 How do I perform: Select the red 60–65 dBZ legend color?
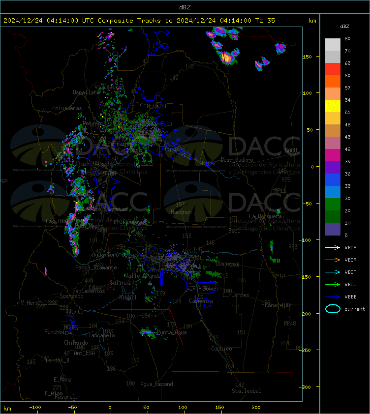coord(333,69)
